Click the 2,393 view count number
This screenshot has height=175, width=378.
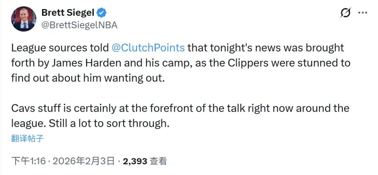coord(135,161)
